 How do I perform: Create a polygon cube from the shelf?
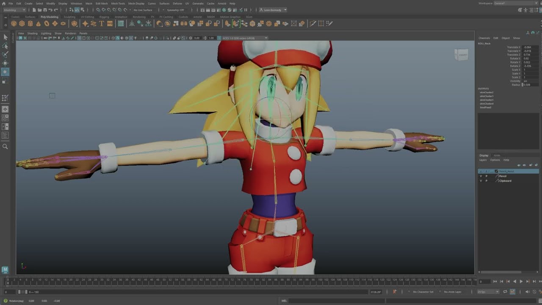22,24
